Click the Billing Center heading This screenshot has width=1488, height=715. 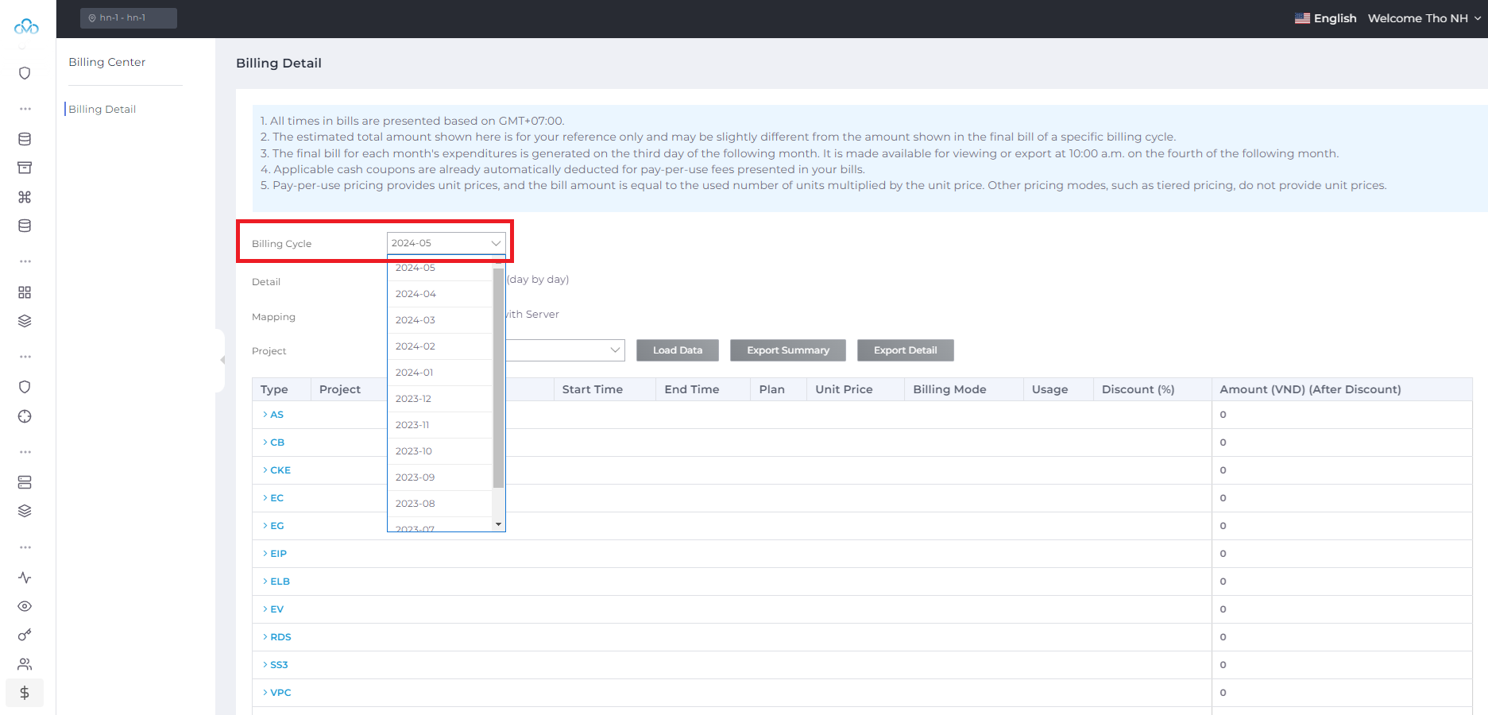[x=107, y=61]
